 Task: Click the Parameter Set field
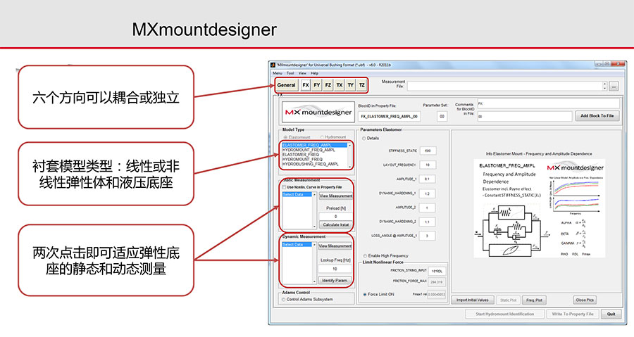(x=442, y=116)
